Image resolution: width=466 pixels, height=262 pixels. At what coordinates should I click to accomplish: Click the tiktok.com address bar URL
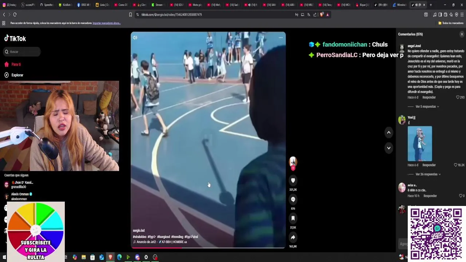(171, 15)
